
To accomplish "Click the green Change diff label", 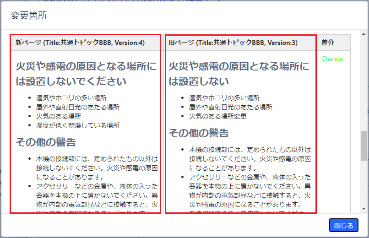I will click(x=332, y=59).
